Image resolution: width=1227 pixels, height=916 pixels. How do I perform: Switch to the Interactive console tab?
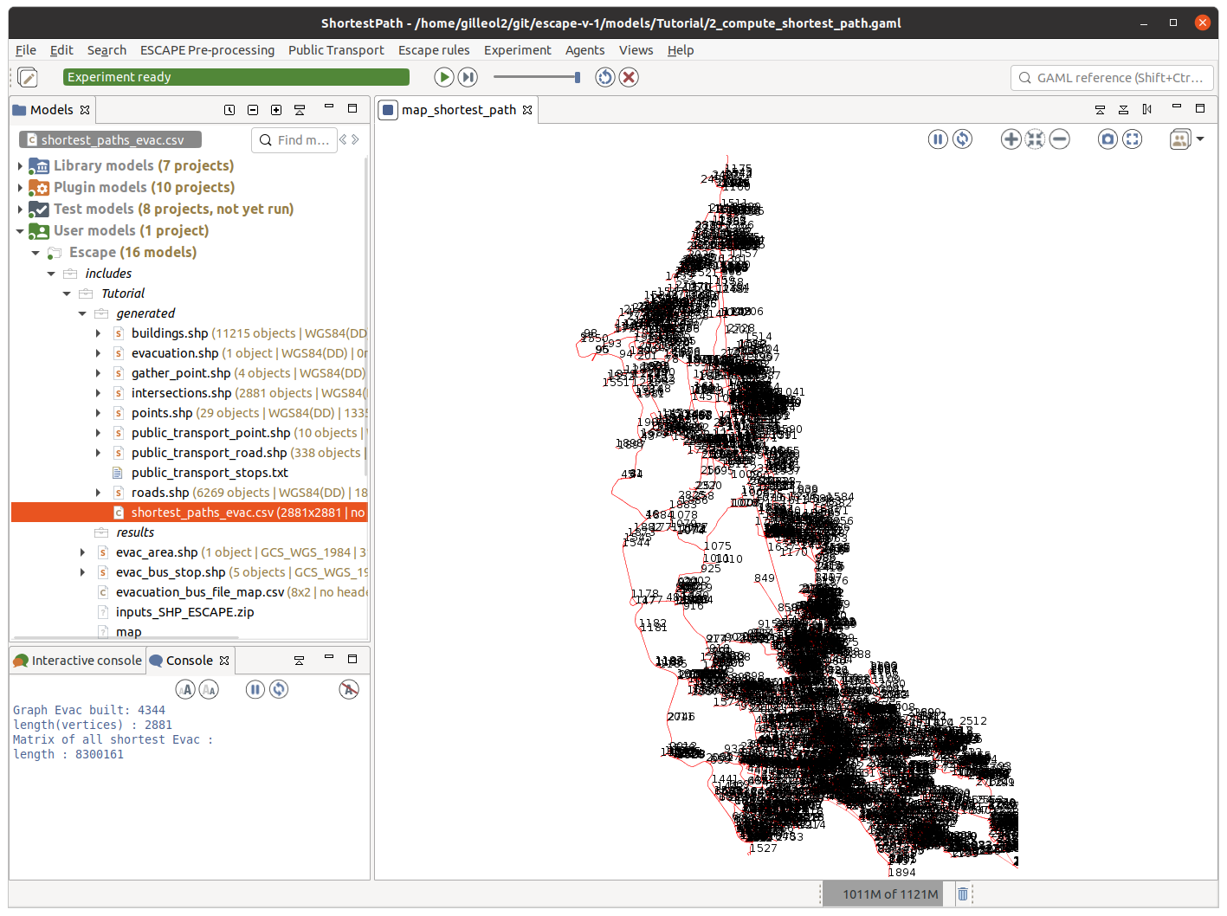[x=78, y=661]
